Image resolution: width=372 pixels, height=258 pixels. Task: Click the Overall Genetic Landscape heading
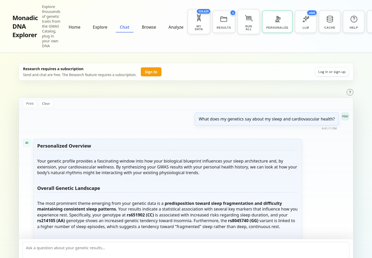pyautogui.click(x=68, y=188)
